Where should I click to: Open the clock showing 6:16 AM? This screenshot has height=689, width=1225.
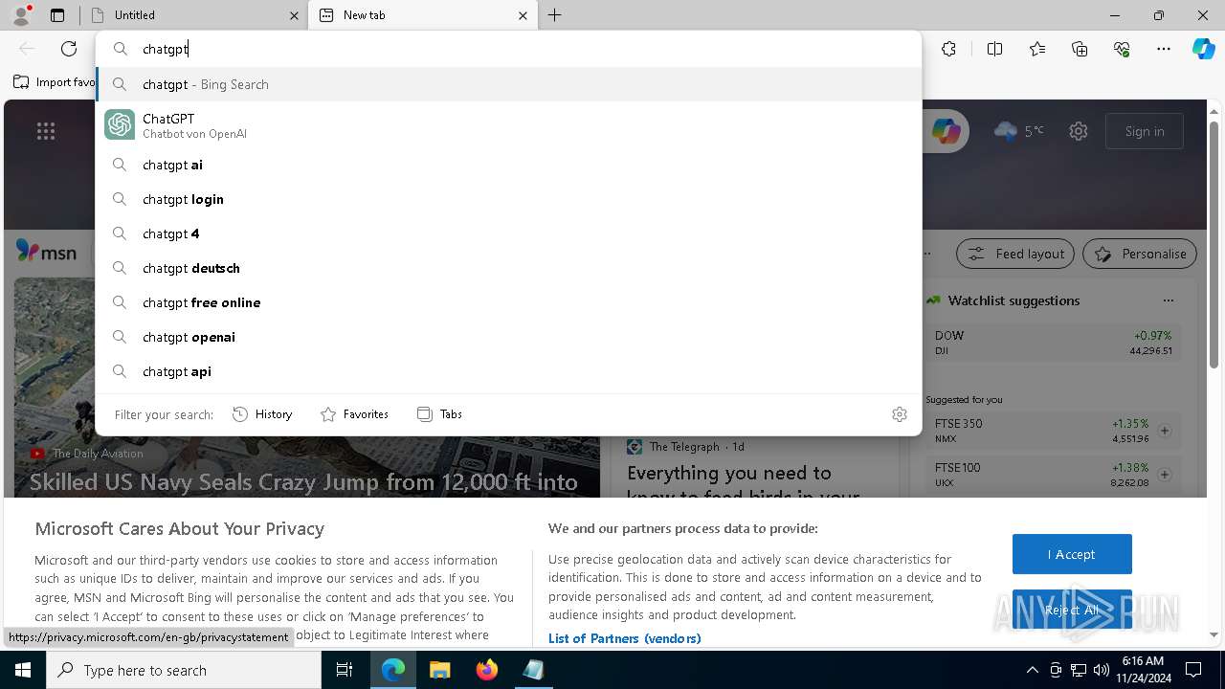click(1143, 670)
